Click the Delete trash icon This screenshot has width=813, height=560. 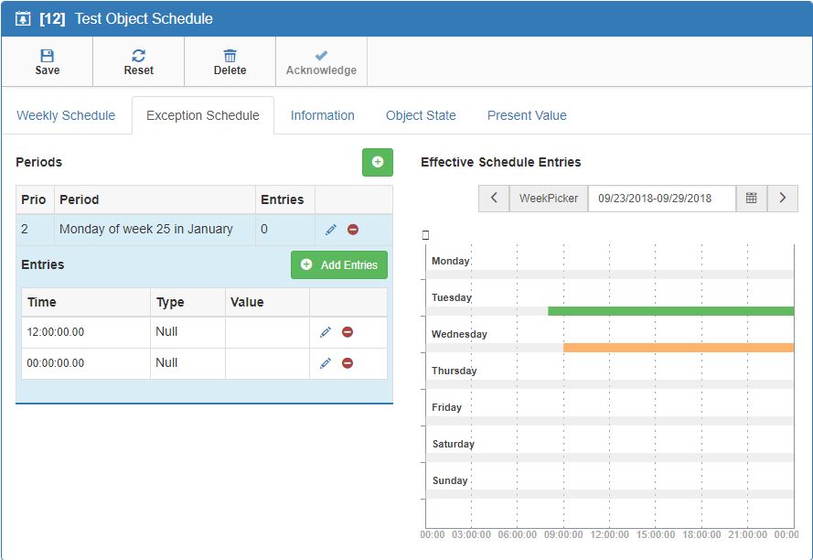pos(230,56)
